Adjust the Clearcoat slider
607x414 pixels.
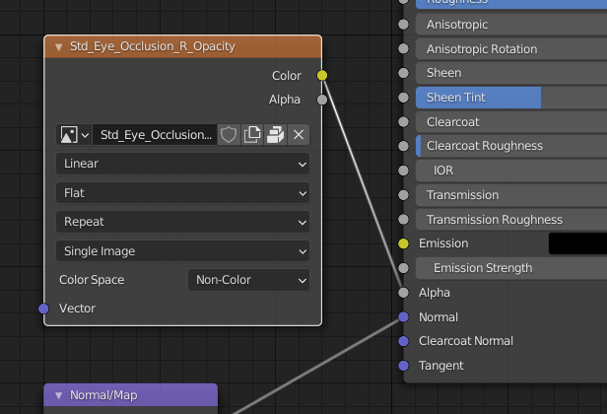click(511, 122)
